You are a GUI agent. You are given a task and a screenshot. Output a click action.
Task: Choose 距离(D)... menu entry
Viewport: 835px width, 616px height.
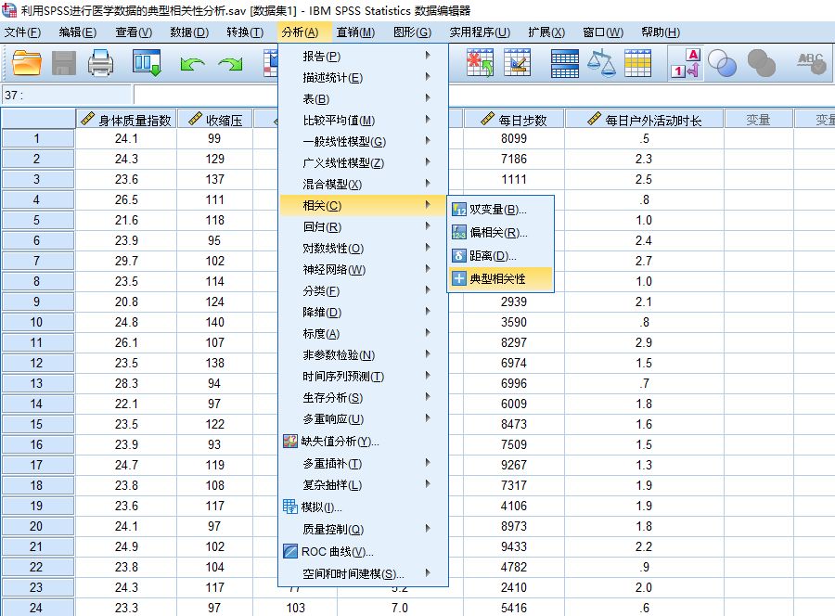pyautogui.click(x=501, y=255)
